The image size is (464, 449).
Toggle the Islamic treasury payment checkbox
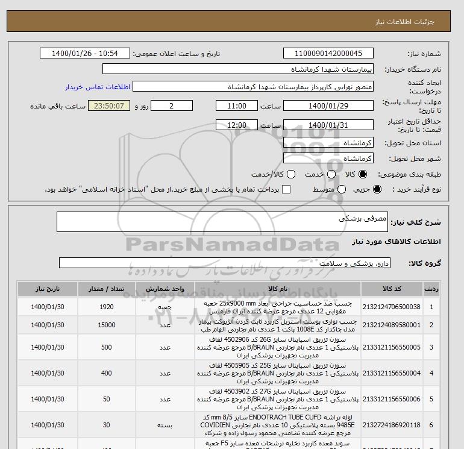286,189
